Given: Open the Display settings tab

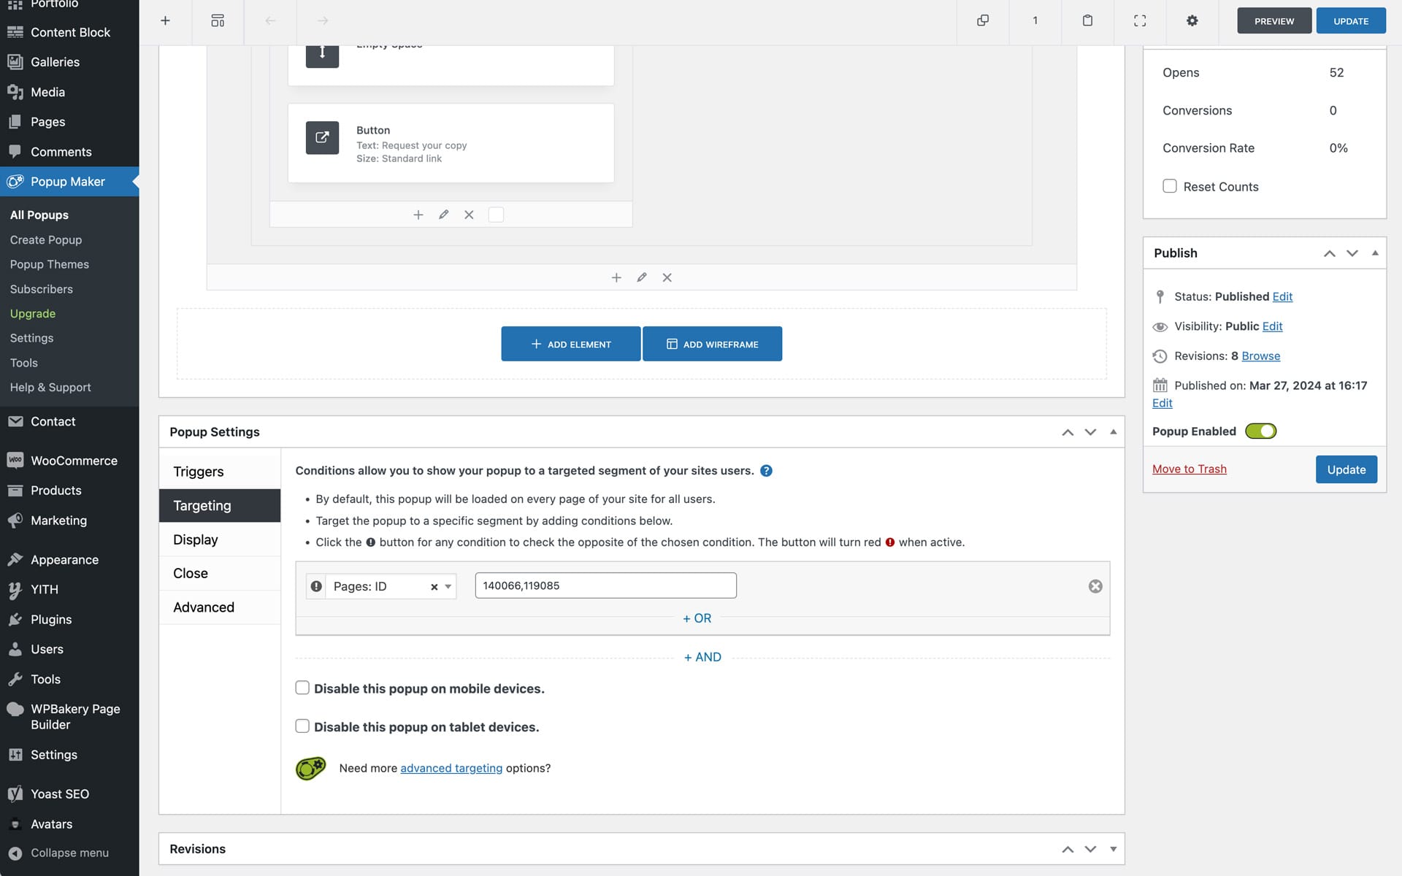Looking at the screenshot, I should click(196, 539).
